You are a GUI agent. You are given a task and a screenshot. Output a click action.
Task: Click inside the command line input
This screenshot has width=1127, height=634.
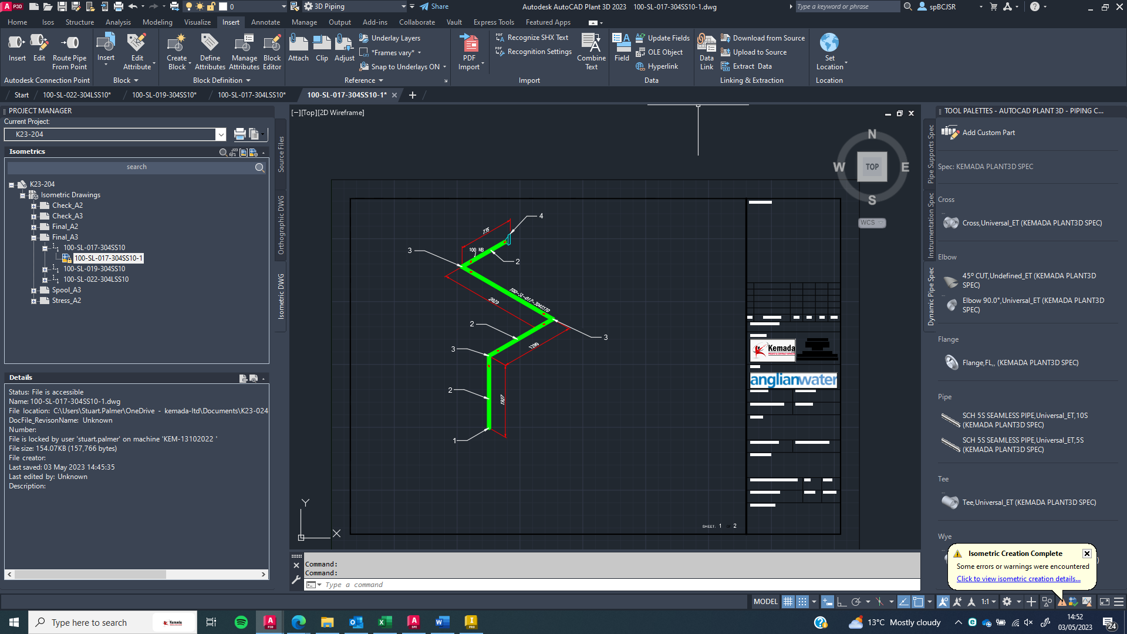pos(470,584)
